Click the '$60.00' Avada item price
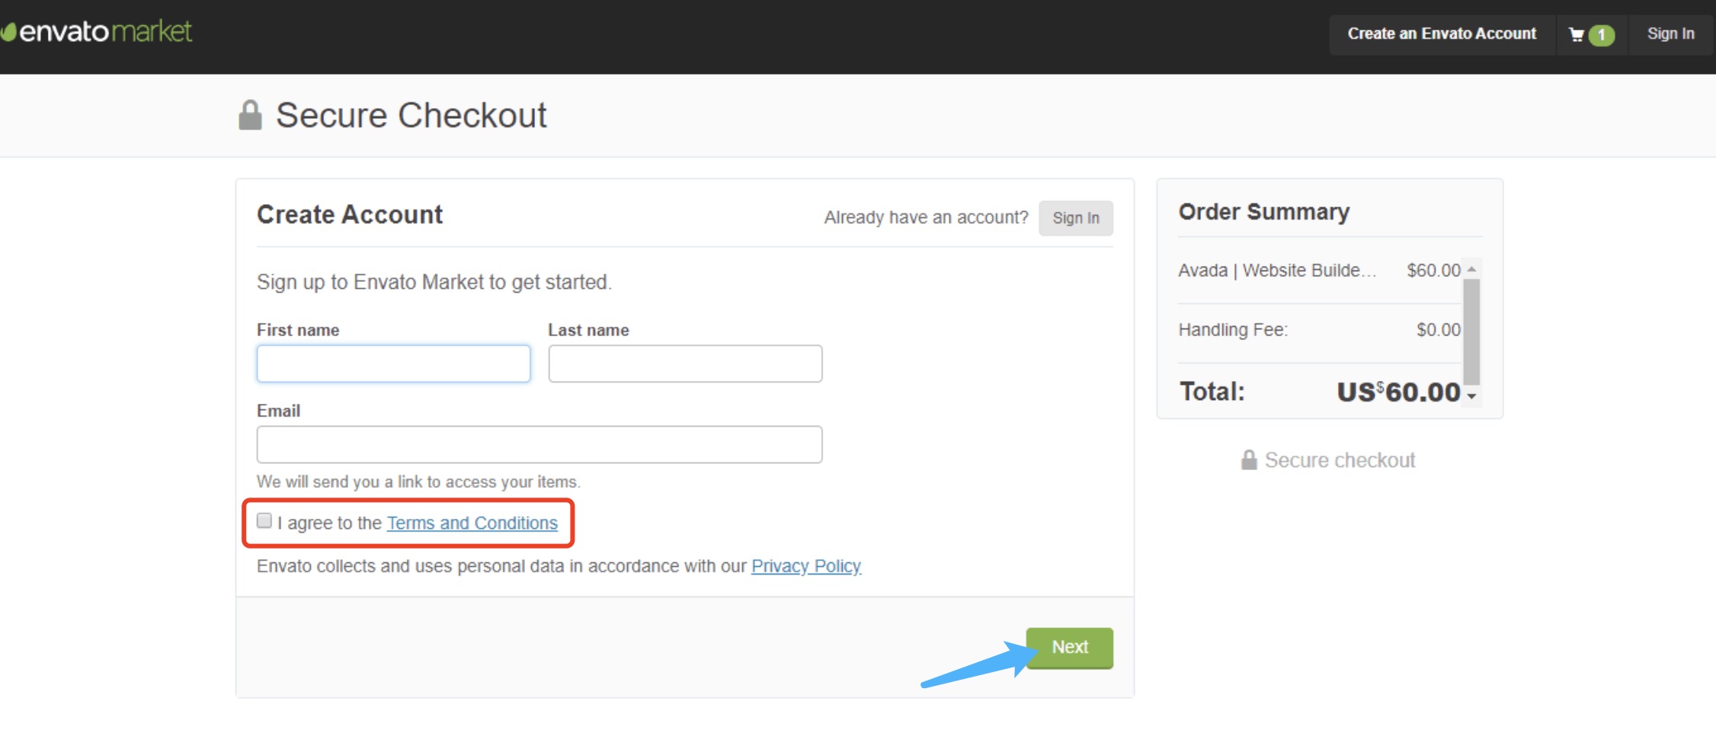 tap(1433, 271)
